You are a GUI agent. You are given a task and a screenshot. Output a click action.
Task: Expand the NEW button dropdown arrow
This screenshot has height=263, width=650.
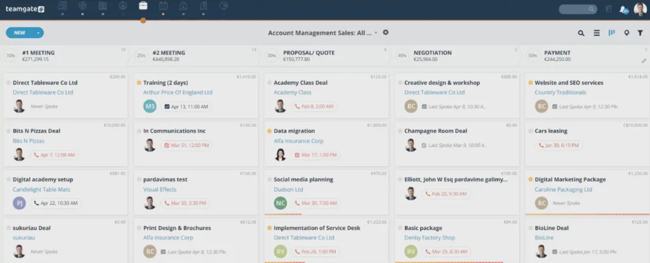(38, 33)
